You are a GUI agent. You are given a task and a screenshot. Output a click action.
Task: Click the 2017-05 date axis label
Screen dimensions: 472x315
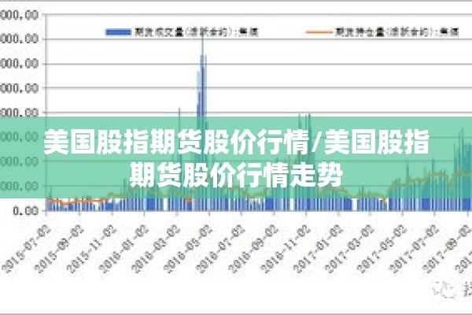pos(382,250)
